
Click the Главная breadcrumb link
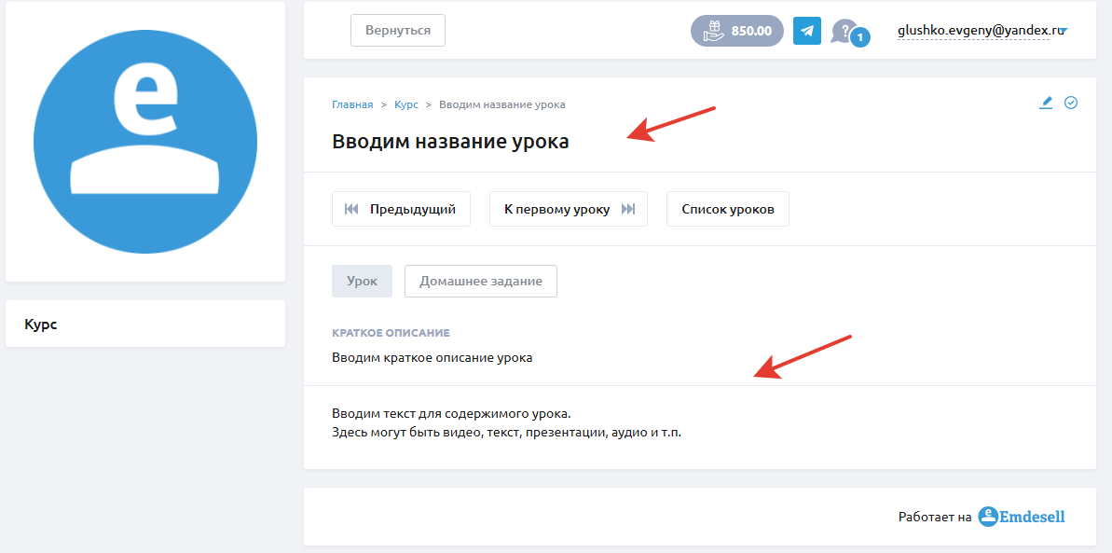352,104
